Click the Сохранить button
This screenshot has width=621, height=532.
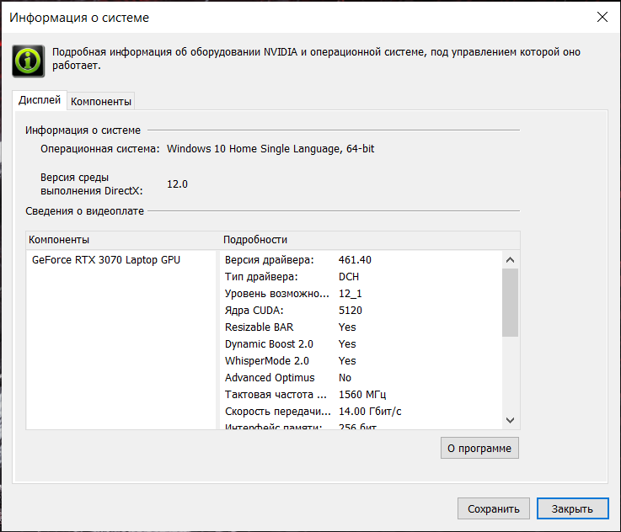494,508
